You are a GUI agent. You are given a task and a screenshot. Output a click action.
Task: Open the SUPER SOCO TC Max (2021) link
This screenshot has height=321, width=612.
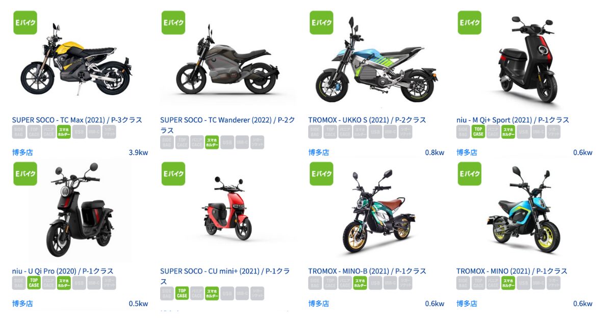[x=77, y=120]
